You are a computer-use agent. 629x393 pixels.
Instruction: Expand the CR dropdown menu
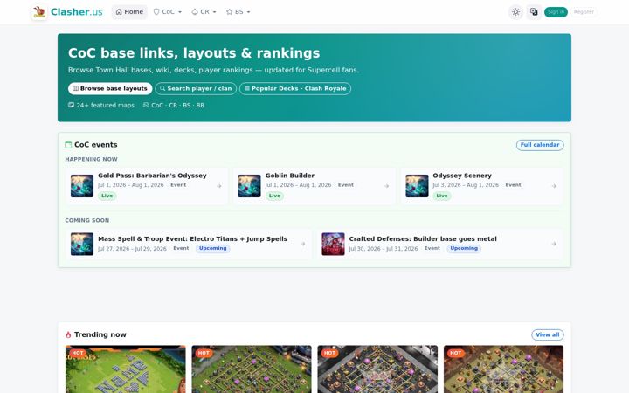point(204,12)
